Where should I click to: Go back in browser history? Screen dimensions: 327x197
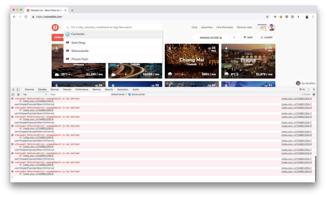coord(14,17)
